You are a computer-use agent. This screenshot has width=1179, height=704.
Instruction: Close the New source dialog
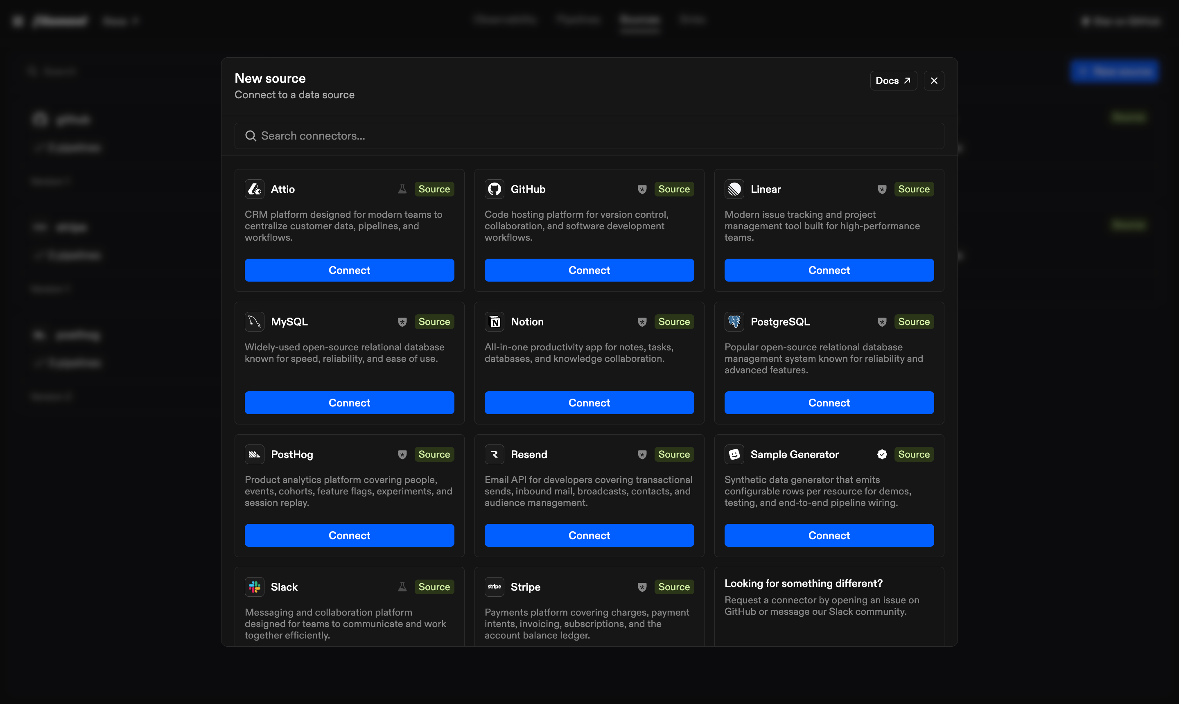(934, 81)
